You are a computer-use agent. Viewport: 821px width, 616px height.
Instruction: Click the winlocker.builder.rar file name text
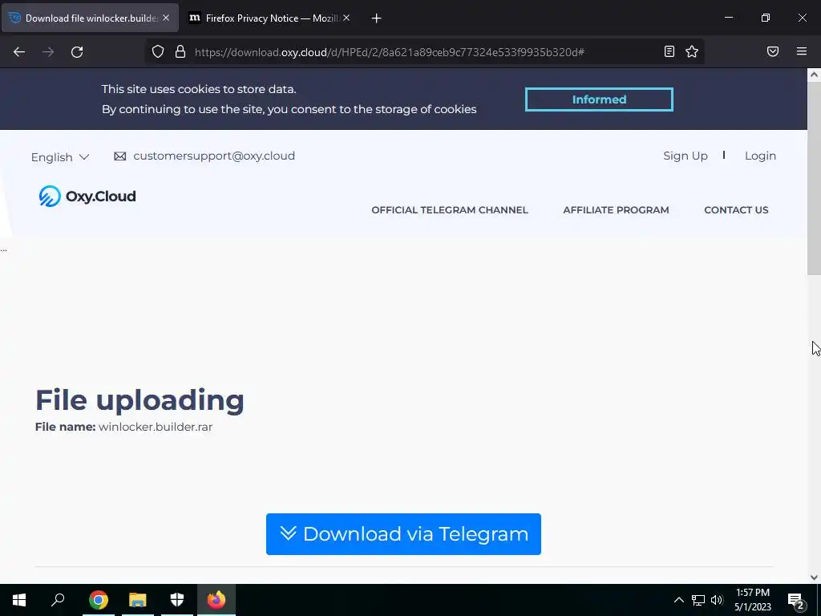pos(156,427)
